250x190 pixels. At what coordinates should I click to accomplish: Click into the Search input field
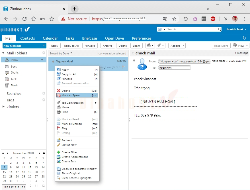pos(192,29)
